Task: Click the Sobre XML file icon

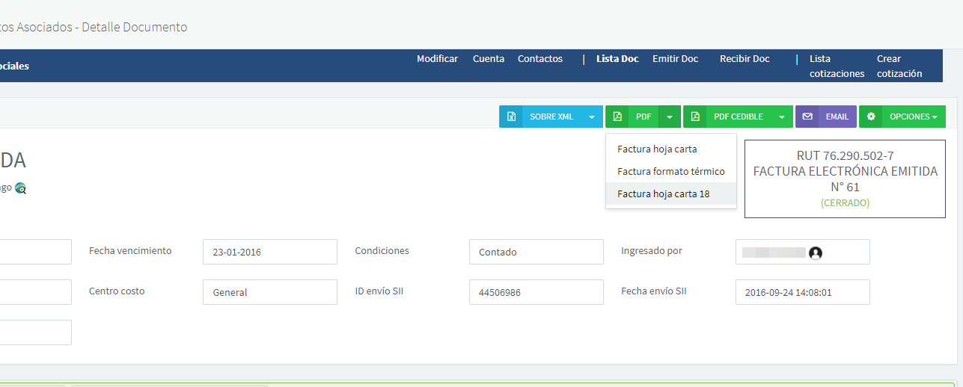Action: pos(511,117)
